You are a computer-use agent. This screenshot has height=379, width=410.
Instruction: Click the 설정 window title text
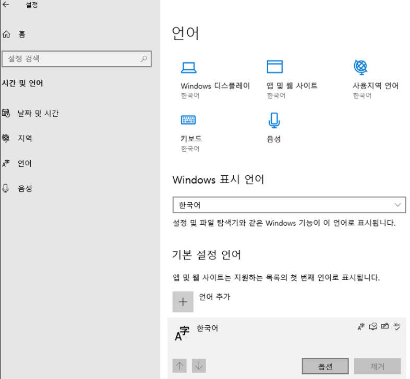coord(32,5)
